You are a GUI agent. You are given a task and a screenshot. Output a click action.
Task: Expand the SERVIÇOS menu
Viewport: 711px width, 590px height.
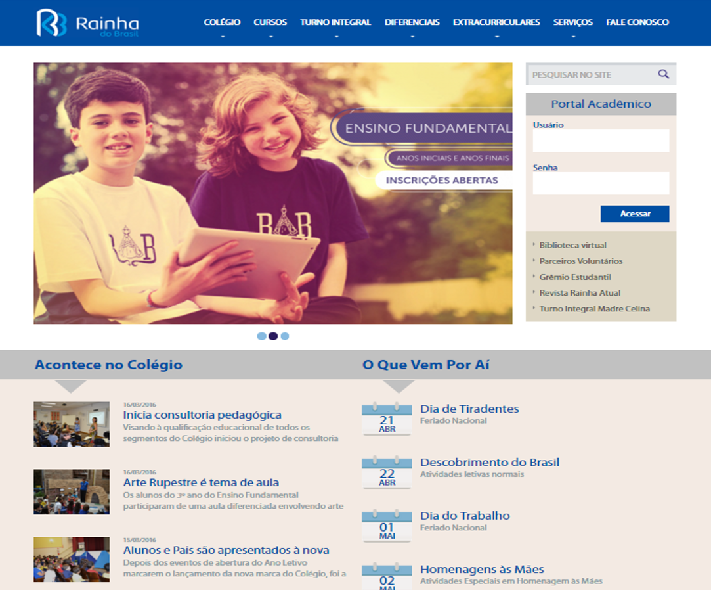pyautogui.click(x=573, y=22)
